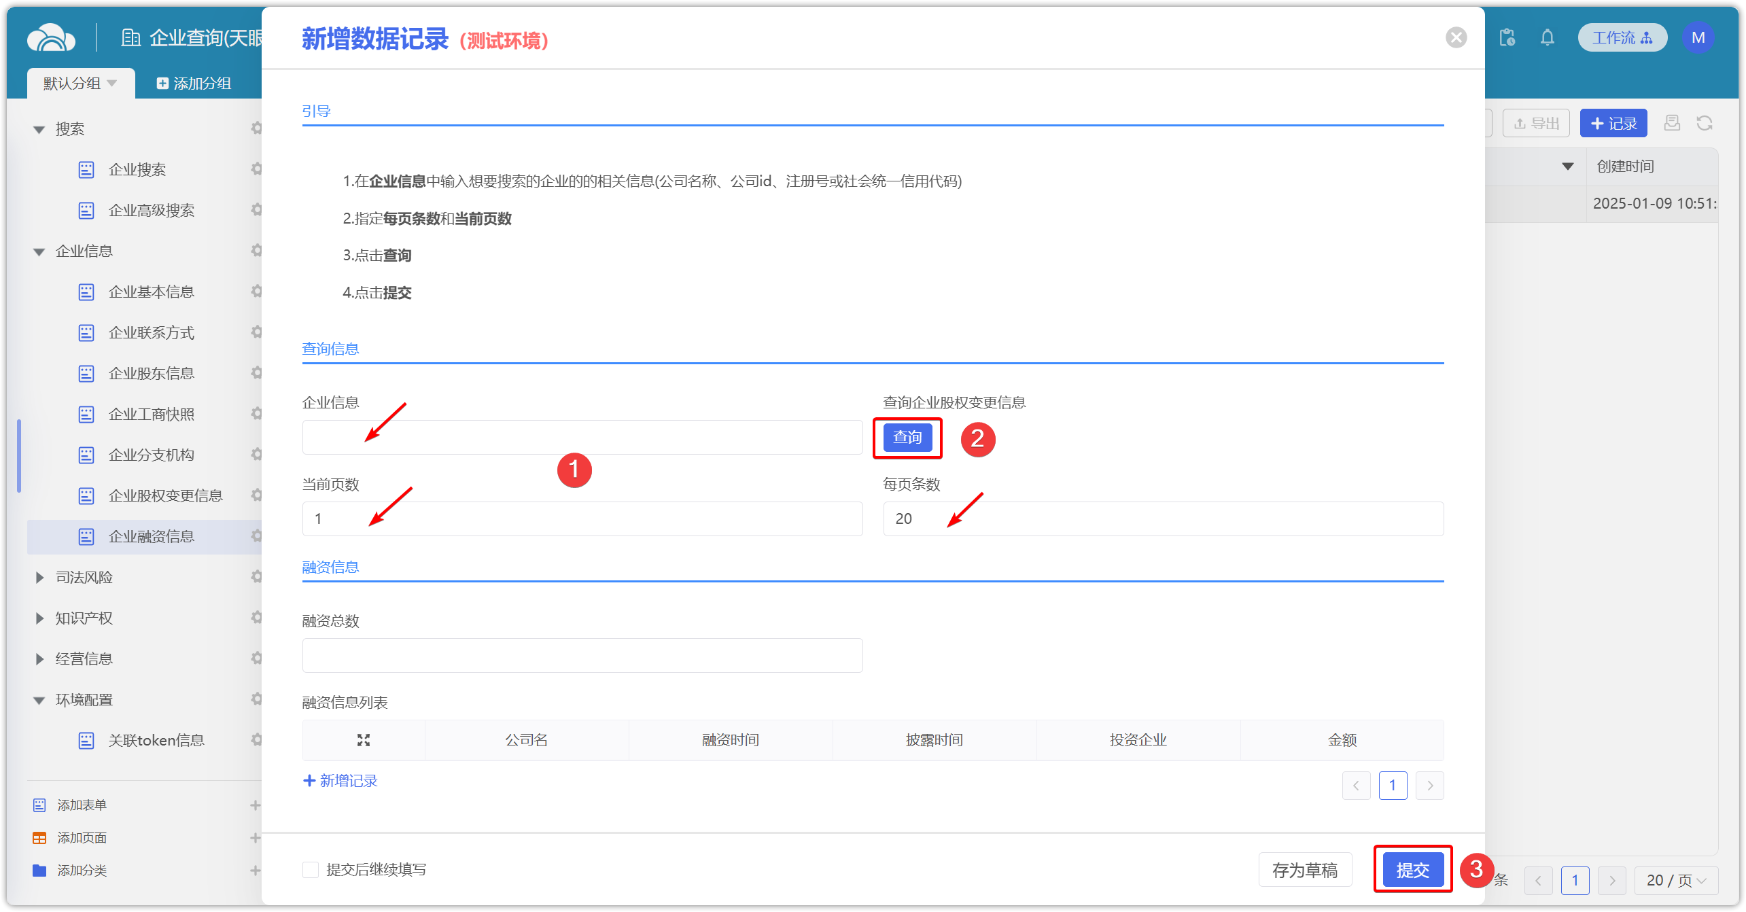
Task: Click the print icon beside the record button
Action: (1672, 123)
